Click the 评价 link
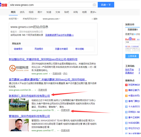The height and width of the screenshot is (137, 141). click(65, 74)
